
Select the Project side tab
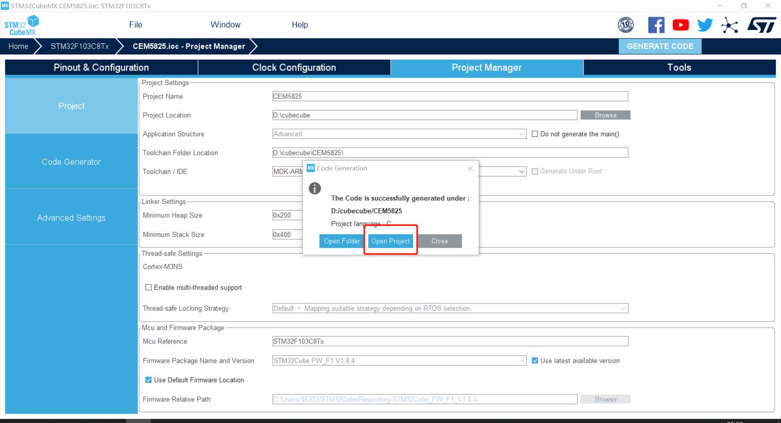pyautogui.click(x=72, y=106)
